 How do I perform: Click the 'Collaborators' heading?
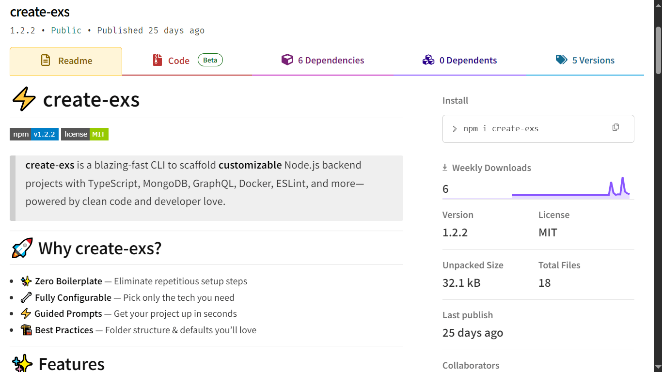click(x=471, y=365)
